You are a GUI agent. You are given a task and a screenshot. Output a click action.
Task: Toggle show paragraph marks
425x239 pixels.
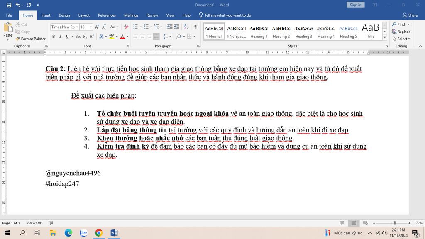pyautogui.click(x=195, y=27)
